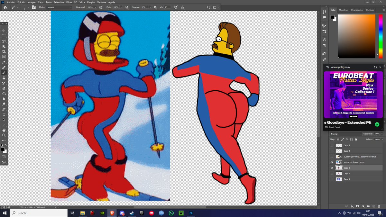Open layer Relleno dropdown arrow
Image resolution: width=386 pixels, height=217 pixels.
[382, 139]
